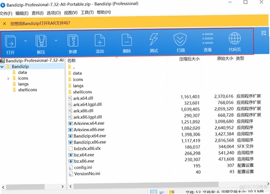270x194 pixels.
Task: Sort by 原始大小 column header
Action: (x=225, y=59)
